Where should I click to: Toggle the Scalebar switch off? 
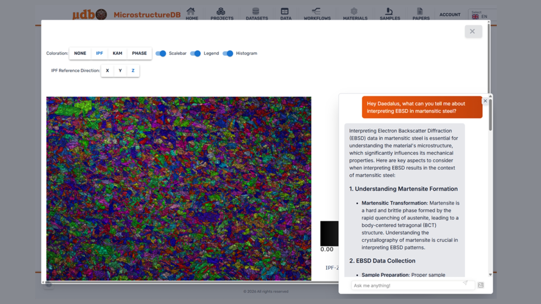point(161,53)
